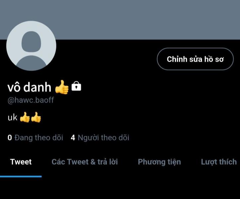The height and width of the screenshot is (199, 240).
Task: Click the bio text uk
Action: [x=12, y=117]
